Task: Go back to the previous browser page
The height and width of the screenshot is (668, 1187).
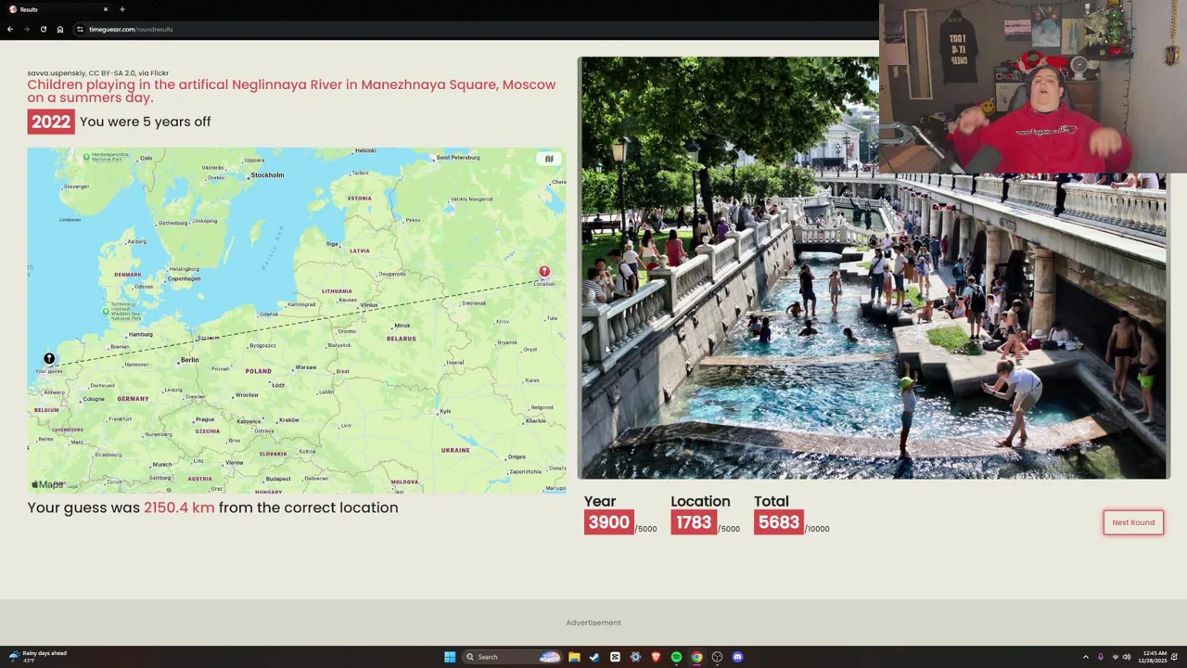Action: (x=9, y=29)
